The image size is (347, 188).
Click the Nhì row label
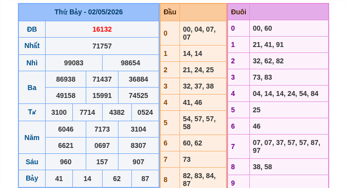32,63
